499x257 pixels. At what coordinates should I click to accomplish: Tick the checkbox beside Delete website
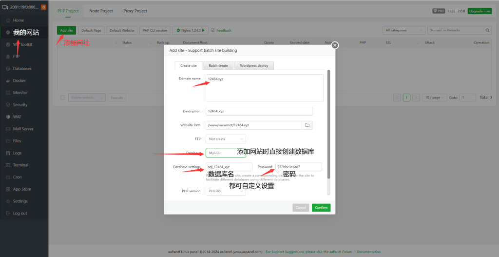click(x=63, y=98)
